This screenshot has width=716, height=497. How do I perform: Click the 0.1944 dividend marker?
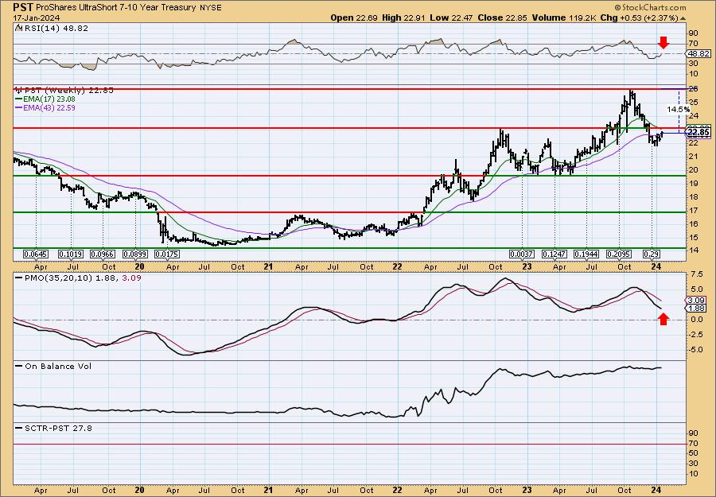(x=587, y=254)
